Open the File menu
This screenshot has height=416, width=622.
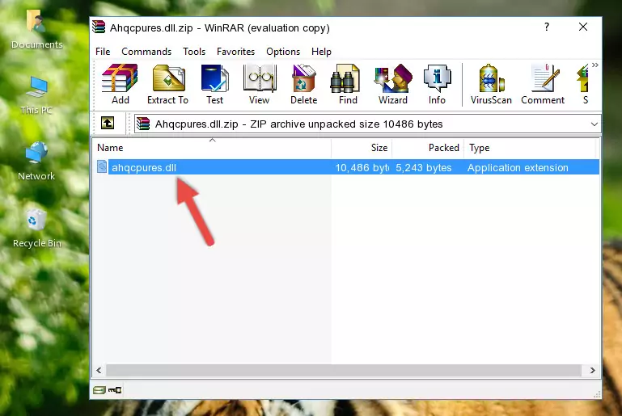tap(103, 52)
